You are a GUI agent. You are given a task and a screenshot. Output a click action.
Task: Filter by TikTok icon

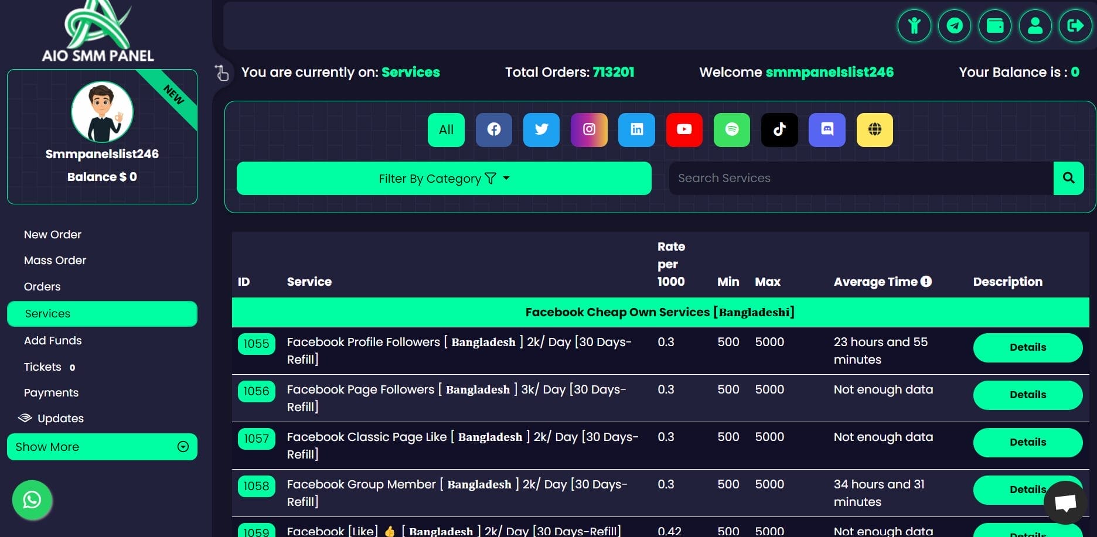coord(779,129)
